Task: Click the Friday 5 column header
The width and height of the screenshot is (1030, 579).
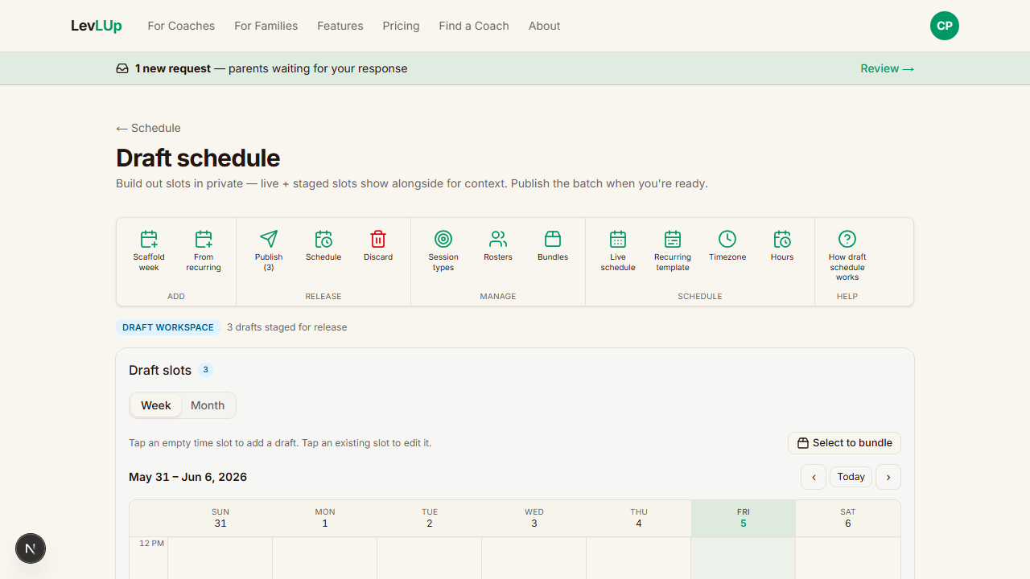Action: point(744,518)
